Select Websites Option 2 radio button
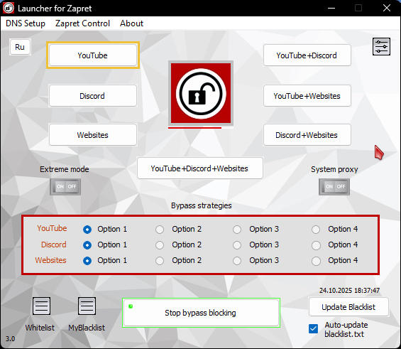401x349 pixels. point(160,261)
